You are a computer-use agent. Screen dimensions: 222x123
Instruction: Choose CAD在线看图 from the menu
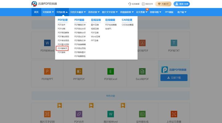coord(128,25)
